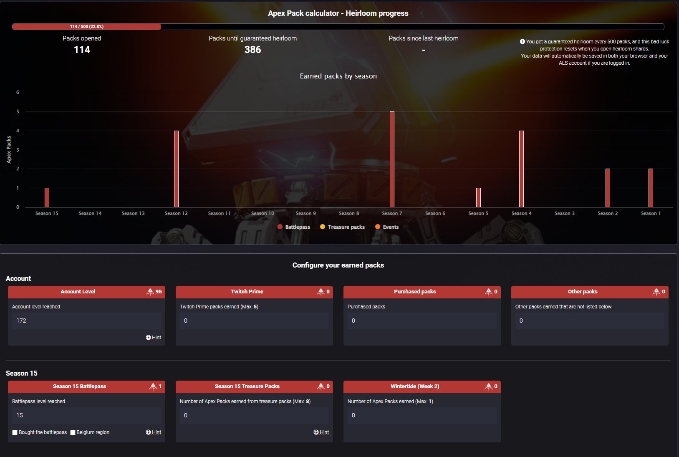This screenshot has height=457, width=679.
Task: Click the Apex pack icon in Purchased packs header
Action: coord(489,292)
